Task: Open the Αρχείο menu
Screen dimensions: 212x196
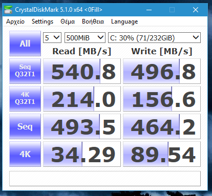Action: click(15, 21)
